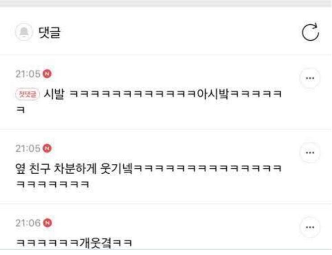The height and width of the screenshot is (255, 332).
Task: Tap the 21:05 timestamp of the first comment
Action: tap(28, 74)
